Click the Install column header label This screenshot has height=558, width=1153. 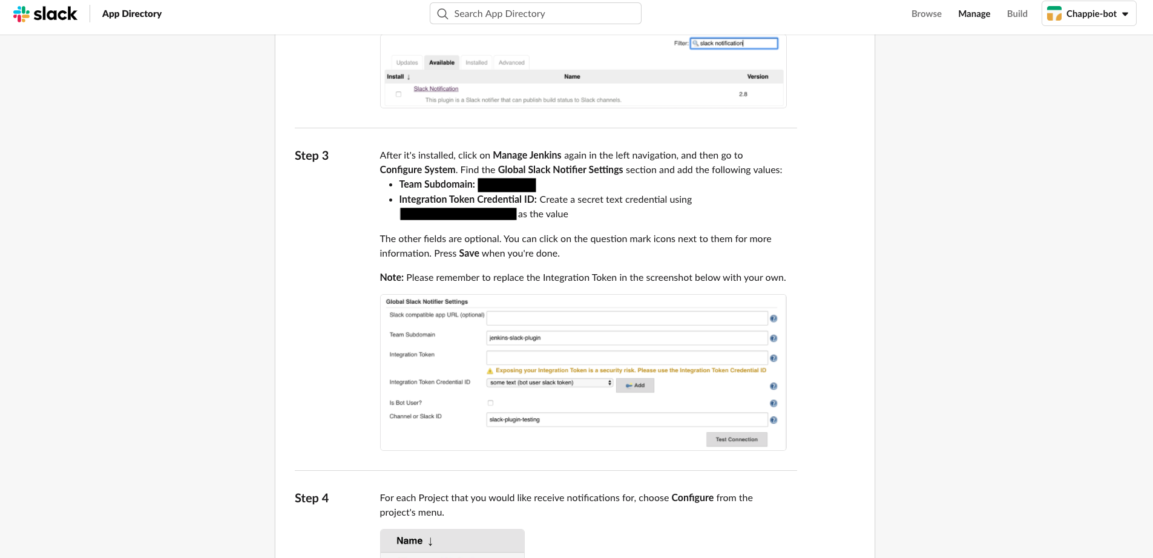coord(395,77)
